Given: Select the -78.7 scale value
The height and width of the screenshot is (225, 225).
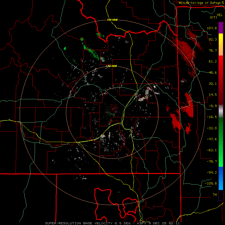Looking at the screenshot, I should click(x=212, y=161).
